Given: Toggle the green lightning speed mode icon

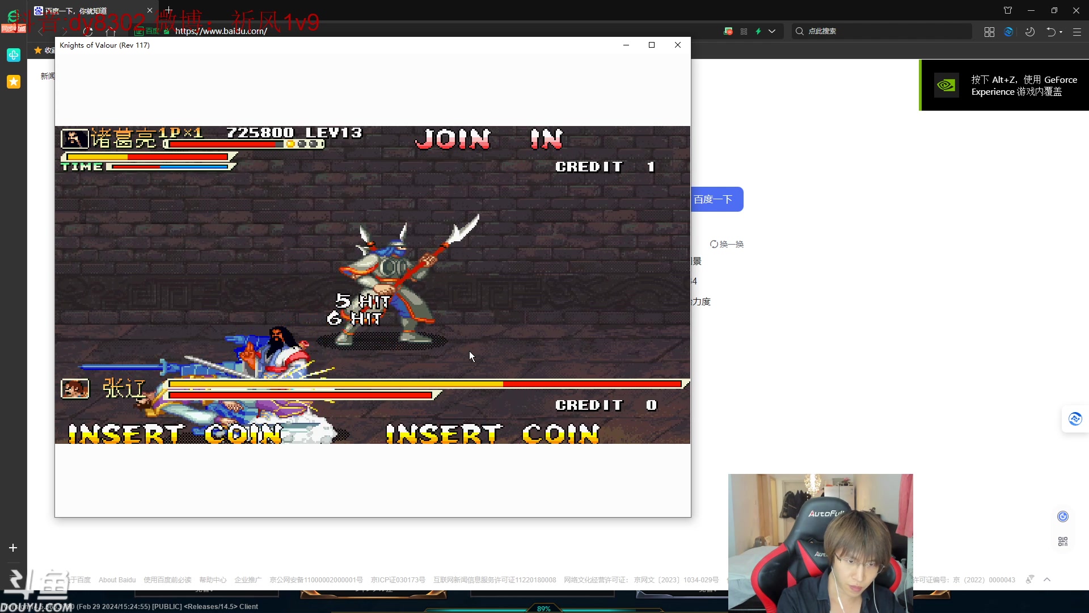Looking at the screenshot, I should click(758, 31).
